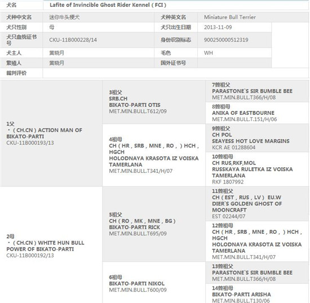Click PARASTONE'S SIR BUMBLE BEE under 7曾祖父
The width and height of the screenshot is (310, 303).
(x=252, y=91)
